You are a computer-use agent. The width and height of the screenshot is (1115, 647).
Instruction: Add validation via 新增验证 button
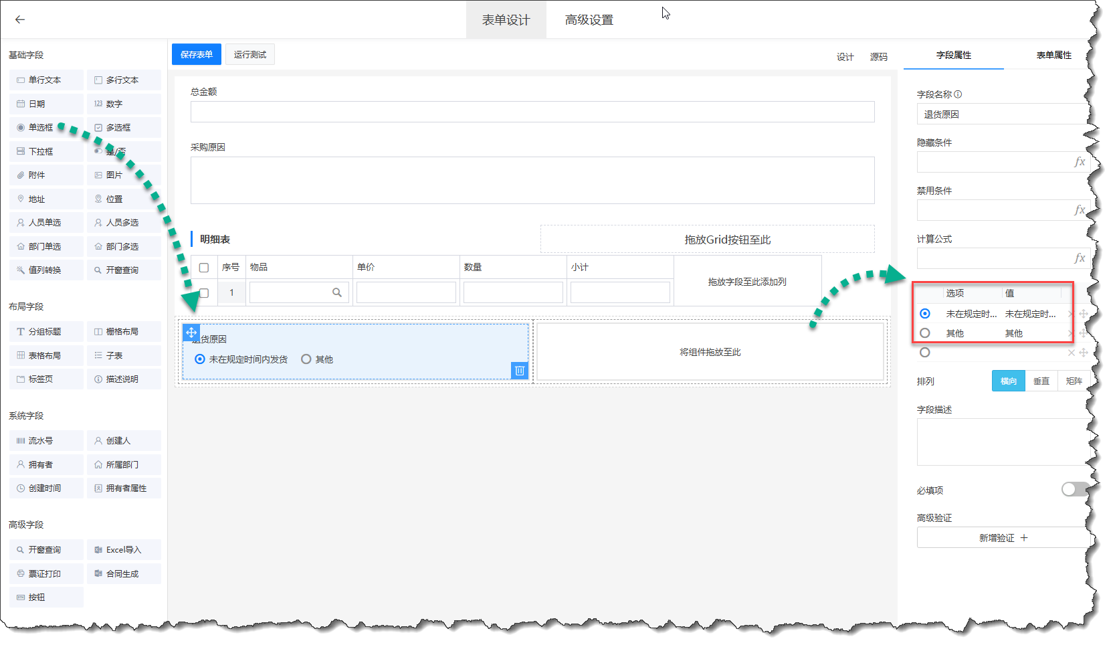click(1002, 538)
